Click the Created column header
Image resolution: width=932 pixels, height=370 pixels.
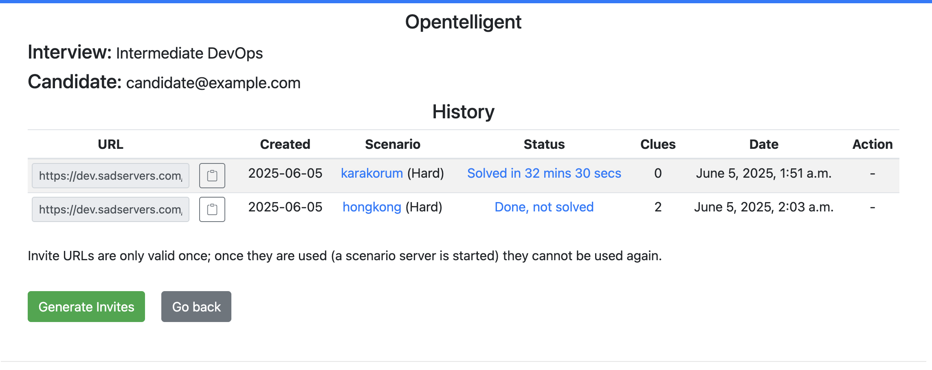pos(285,144)
